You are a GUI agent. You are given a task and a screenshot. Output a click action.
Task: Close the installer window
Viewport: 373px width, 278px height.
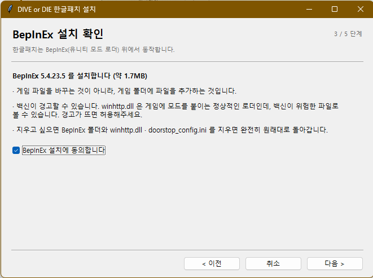pyautogui.click(x=361, y=9)
